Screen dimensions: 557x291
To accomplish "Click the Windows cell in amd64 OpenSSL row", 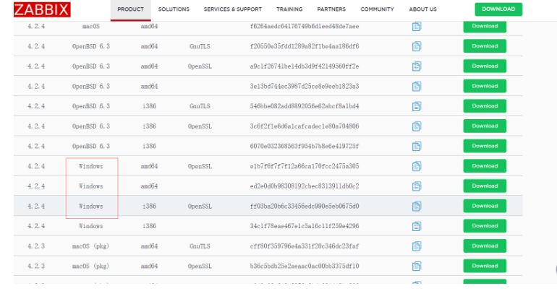I will (91, 166).
